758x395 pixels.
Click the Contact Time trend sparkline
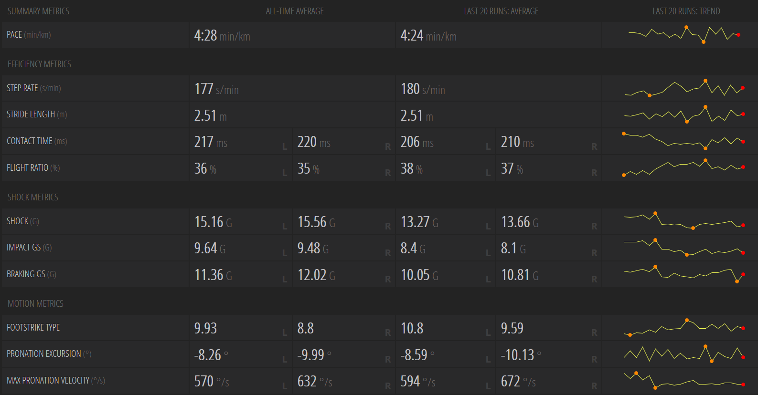coord(684,141)
